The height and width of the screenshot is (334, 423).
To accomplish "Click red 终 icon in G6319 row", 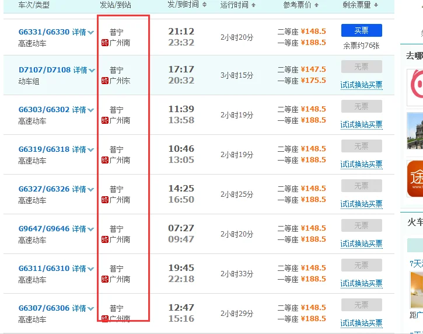I will [x=105, y=160].
